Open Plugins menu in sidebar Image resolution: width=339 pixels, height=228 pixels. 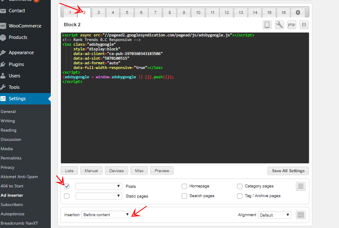[x=16, y=64]
